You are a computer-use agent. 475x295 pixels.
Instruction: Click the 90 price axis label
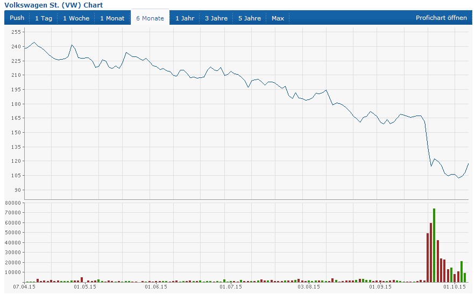click(x=18, y=190)
